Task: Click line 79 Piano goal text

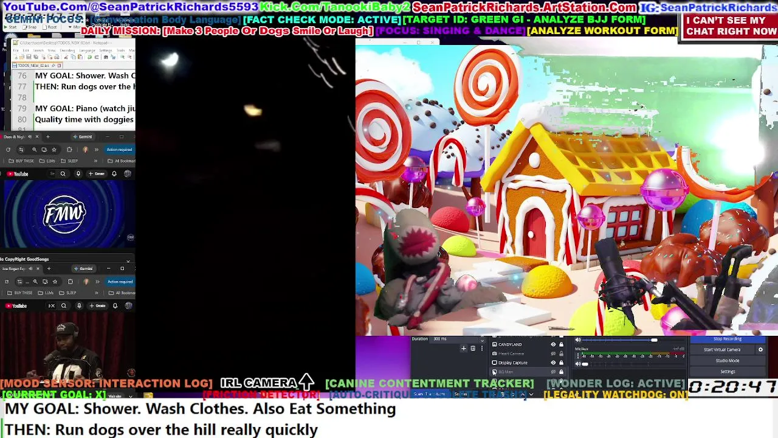Action: coord(84,108)
